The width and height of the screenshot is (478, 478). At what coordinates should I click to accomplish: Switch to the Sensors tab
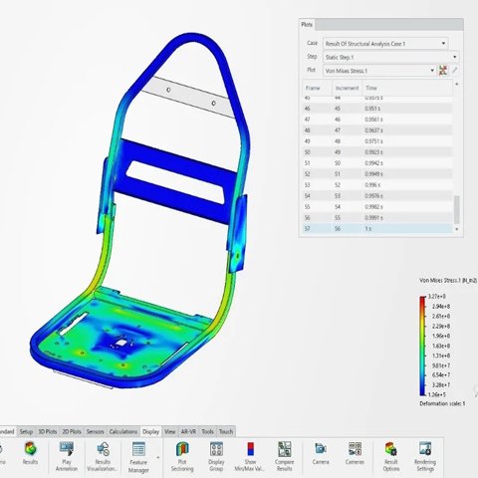click(96, 431)
